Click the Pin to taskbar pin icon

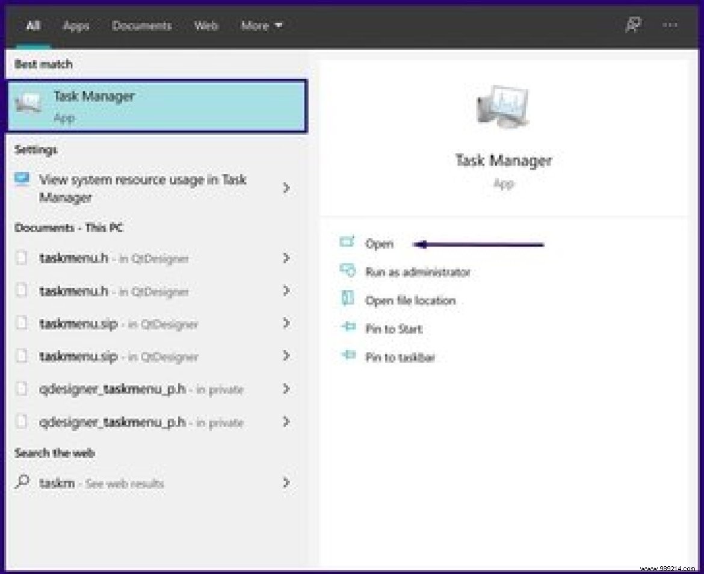pyautogui.click(x=347, y=356)
